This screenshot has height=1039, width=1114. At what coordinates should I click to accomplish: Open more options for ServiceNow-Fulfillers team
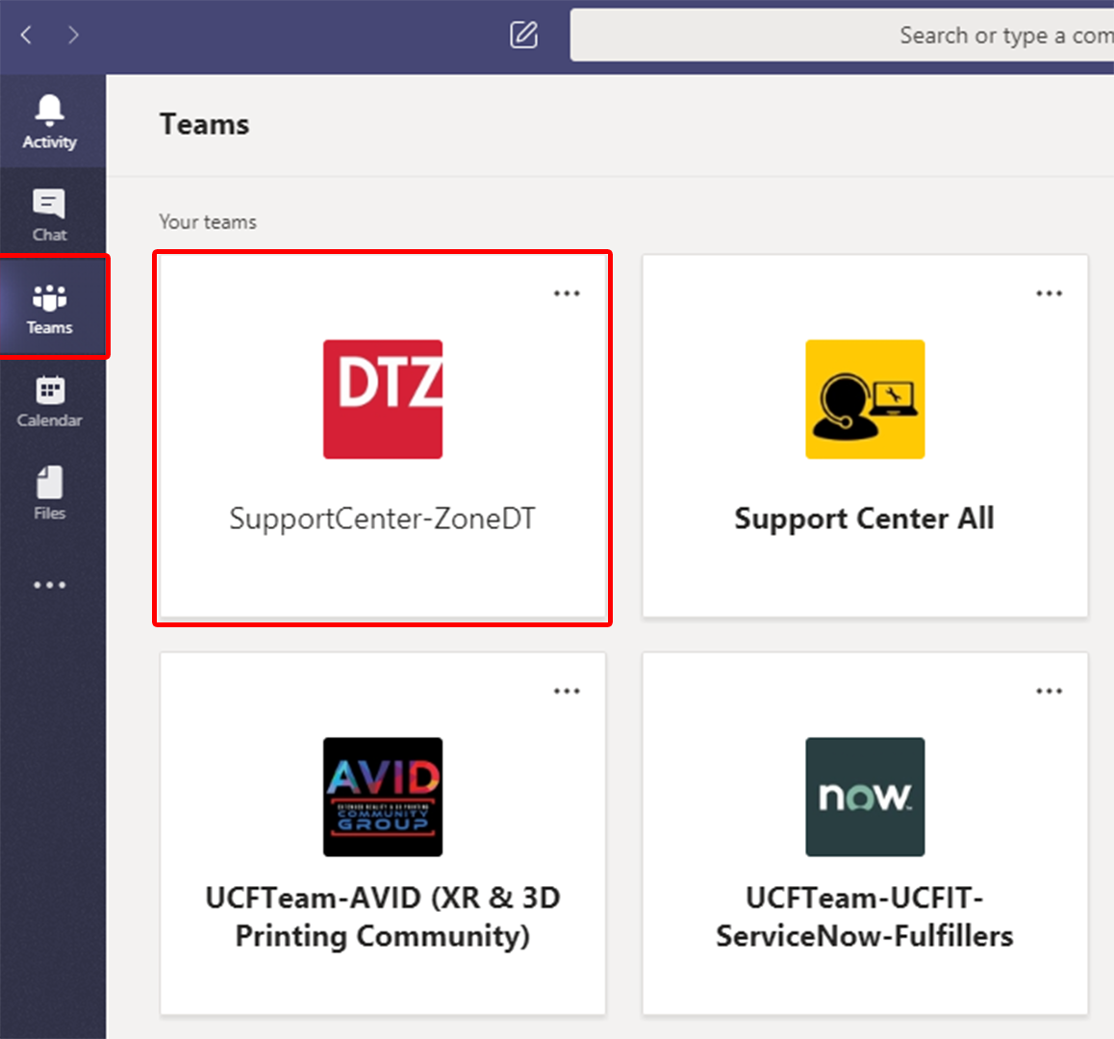click(x=1049, y=691)
